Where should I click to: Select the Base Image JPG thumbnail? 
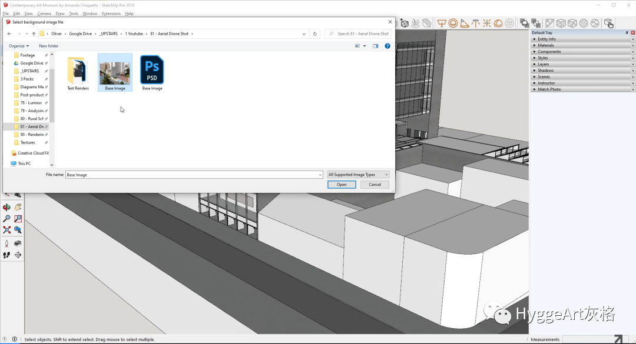tap(115, 72)
